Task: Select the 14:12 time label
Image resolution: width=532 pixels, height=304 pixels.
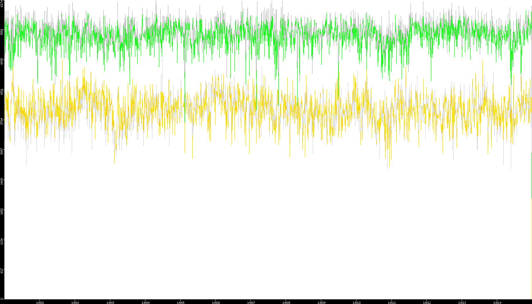Action: pos(427,303)
